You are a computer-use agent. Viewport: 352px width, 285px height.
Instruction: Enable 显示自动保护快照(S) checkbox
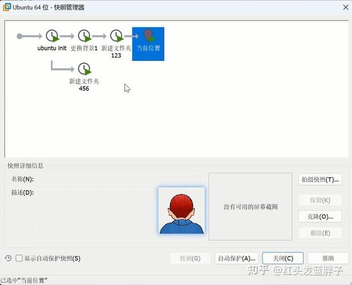(19, 258)
